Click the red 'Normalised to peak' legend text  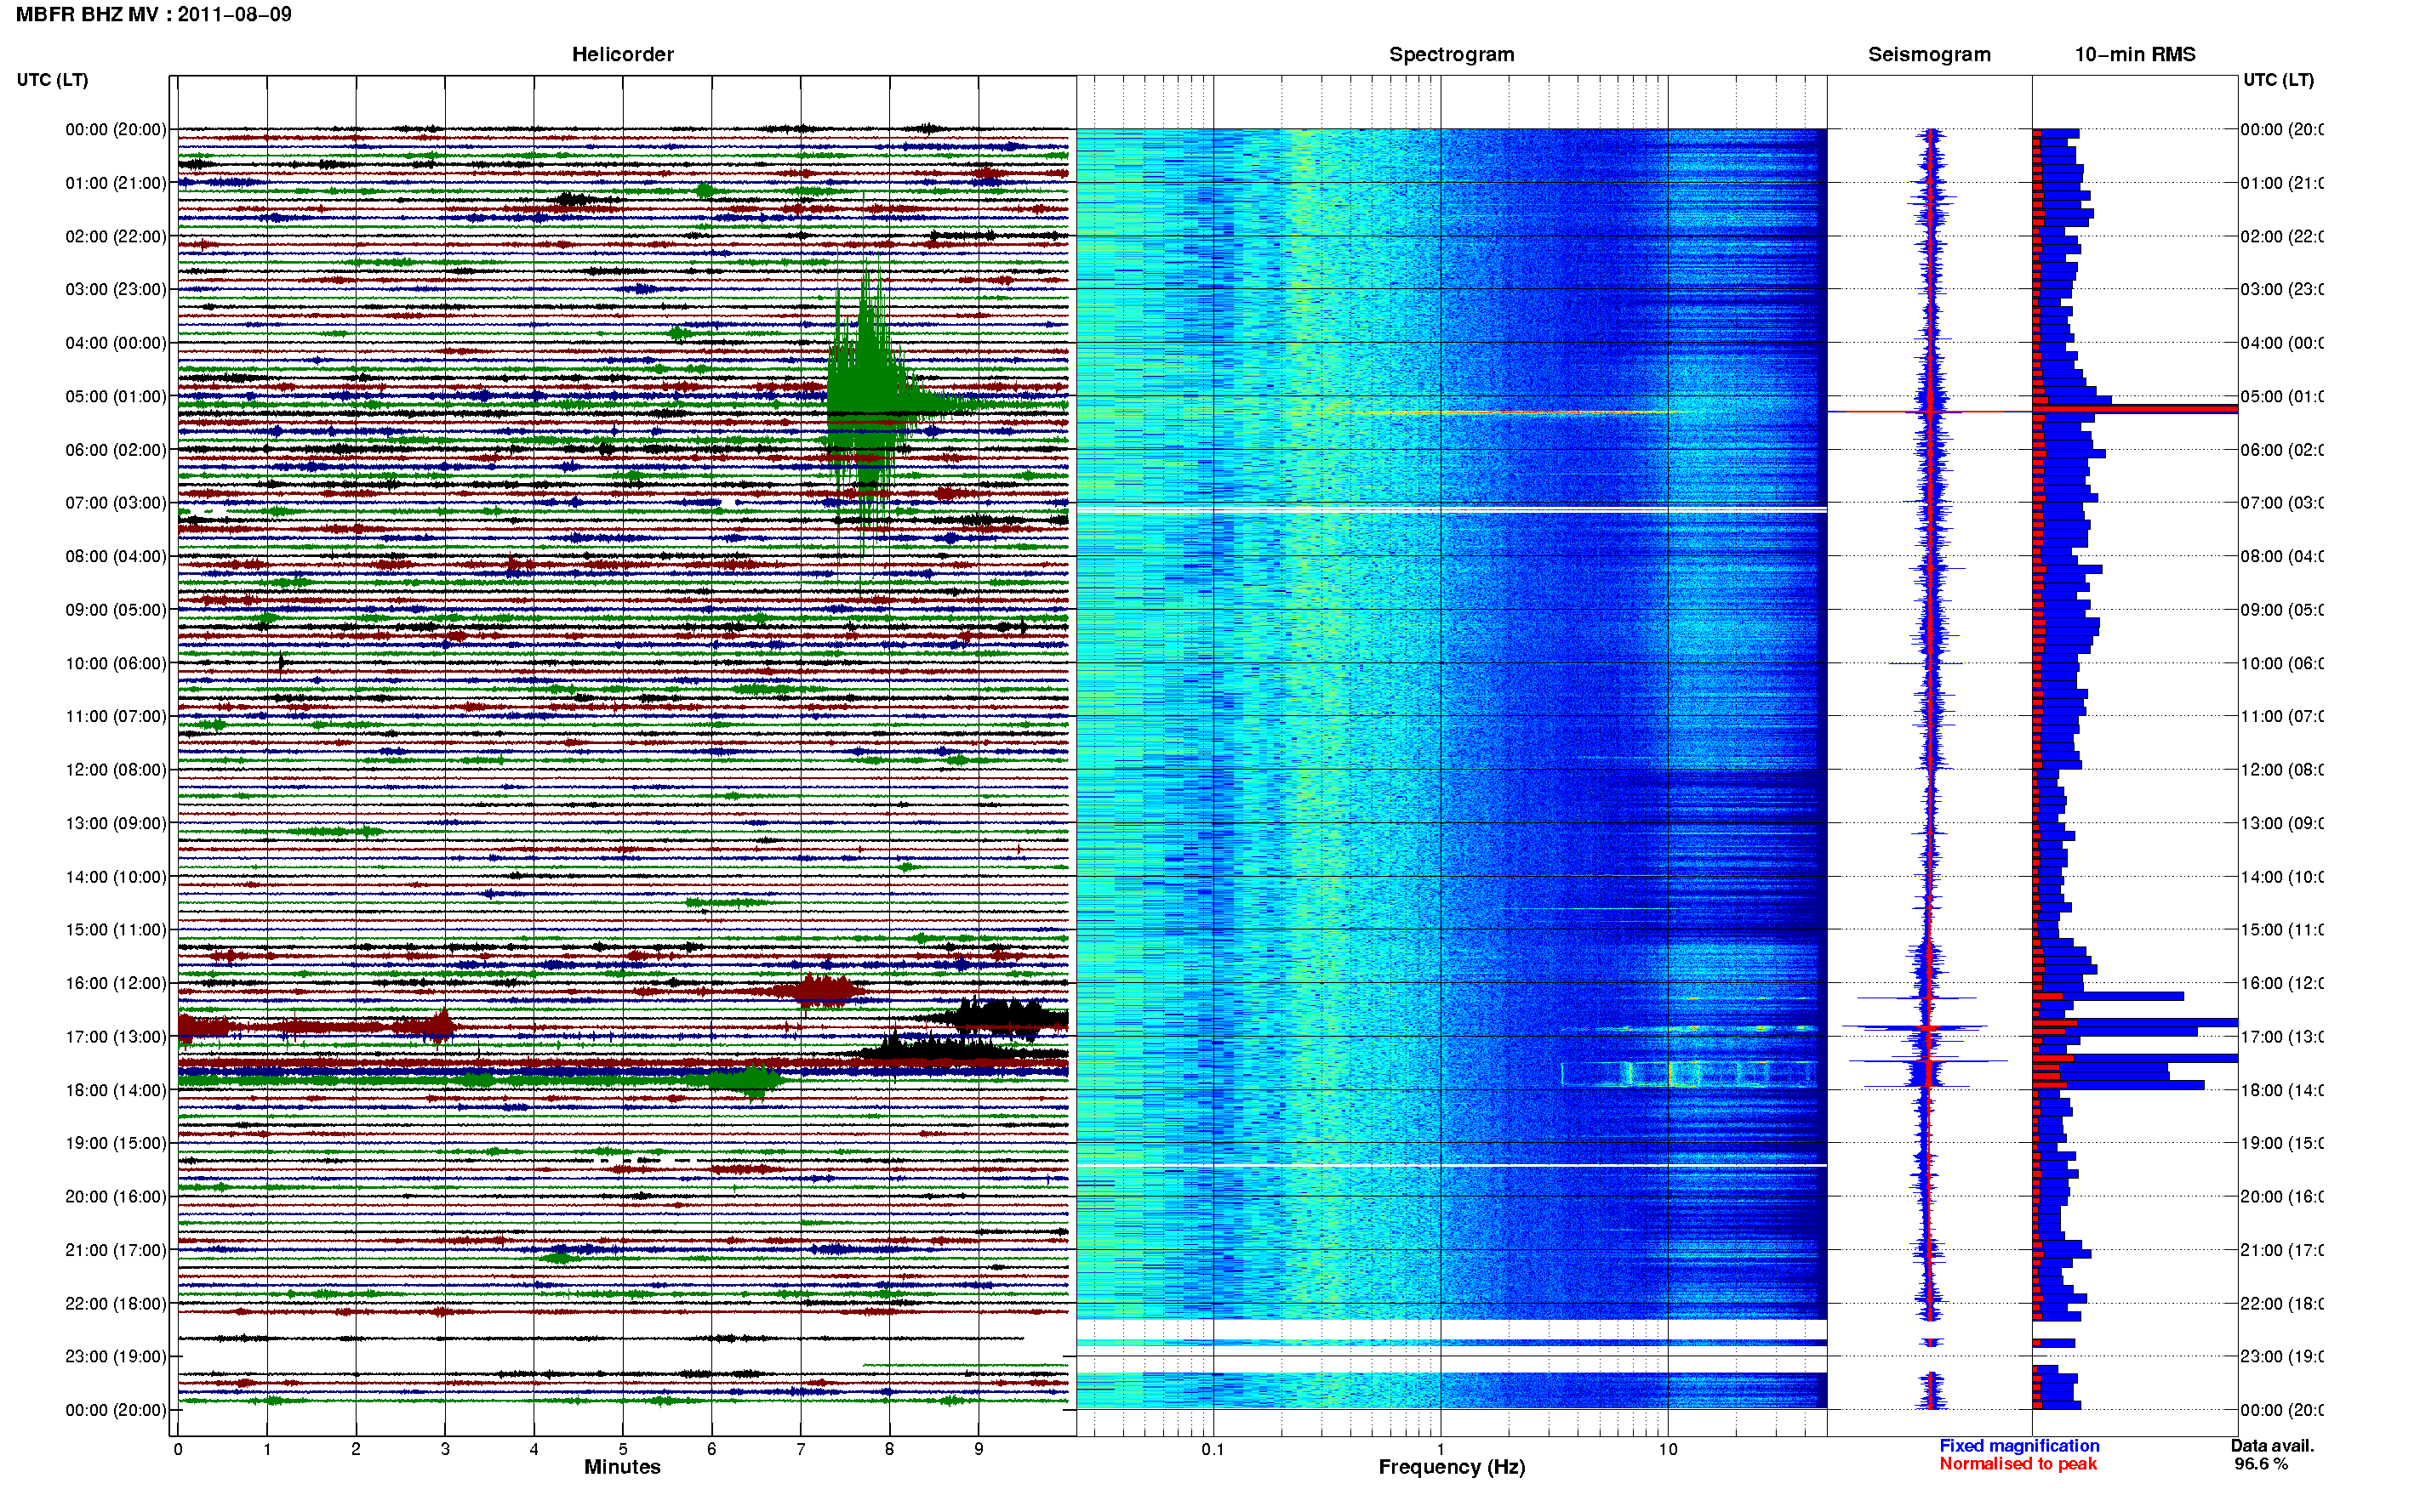pyautogui.click(x=2018, y=1464)
